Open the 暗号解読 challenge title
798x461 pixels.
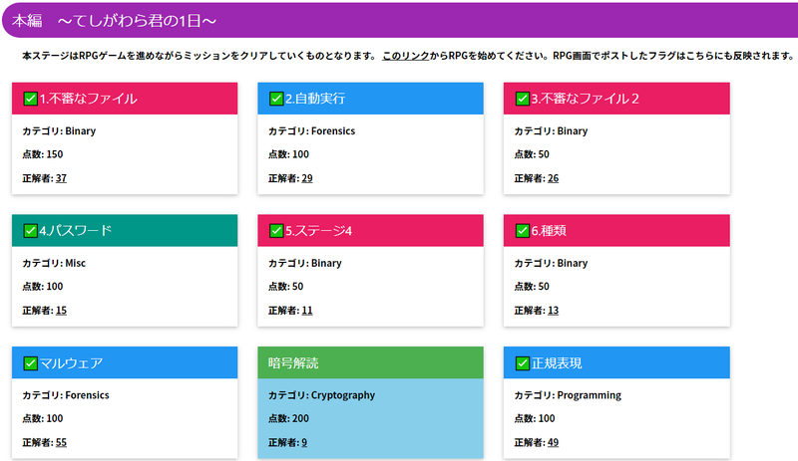click(x=293, y=362)
